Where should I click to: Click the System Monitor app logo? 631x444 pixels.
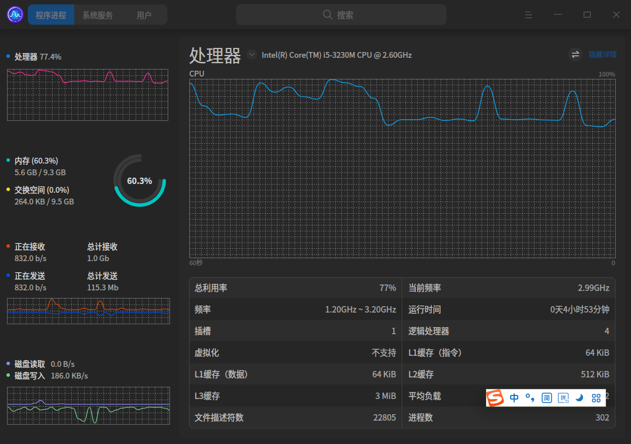click(x=15, y=15)
